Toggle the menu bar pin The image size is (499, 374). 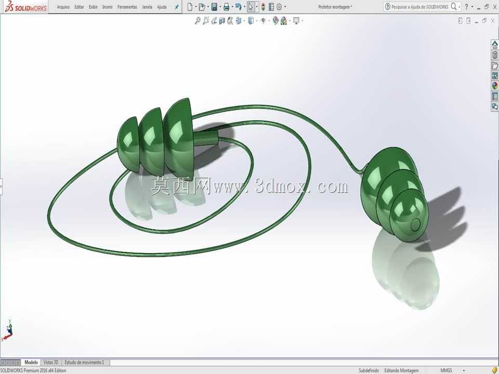(x=177, y=7)
